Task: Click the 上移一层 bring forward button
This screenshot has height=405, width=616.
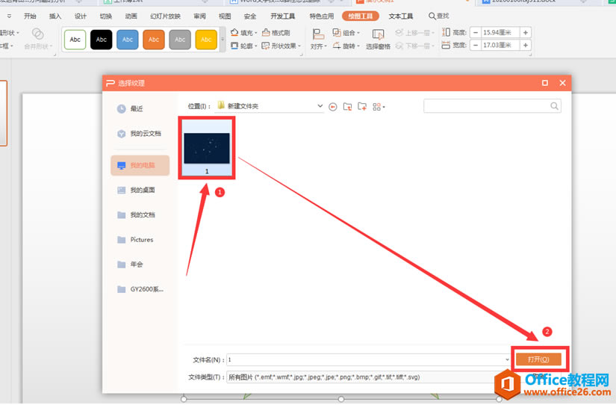Action: click(x=415, y=33)
